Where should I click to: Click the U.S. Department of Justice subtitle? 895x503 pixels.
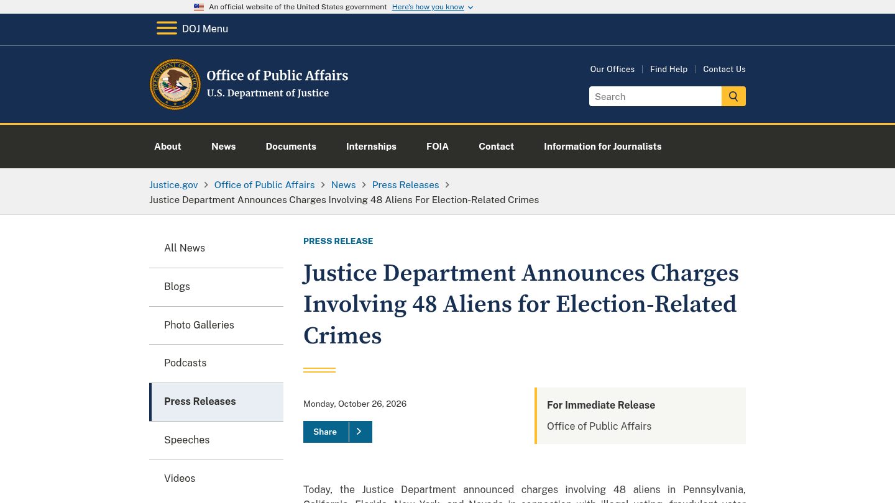point(268,93)
